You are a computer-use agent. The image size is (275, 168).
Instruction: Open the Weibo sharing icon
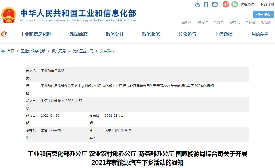click(225, 4)
